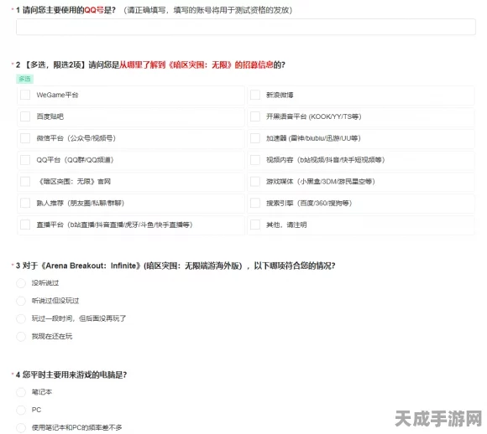Click question 1 title about QQ号
487x434 pixels.
click(x=154, y=10)
